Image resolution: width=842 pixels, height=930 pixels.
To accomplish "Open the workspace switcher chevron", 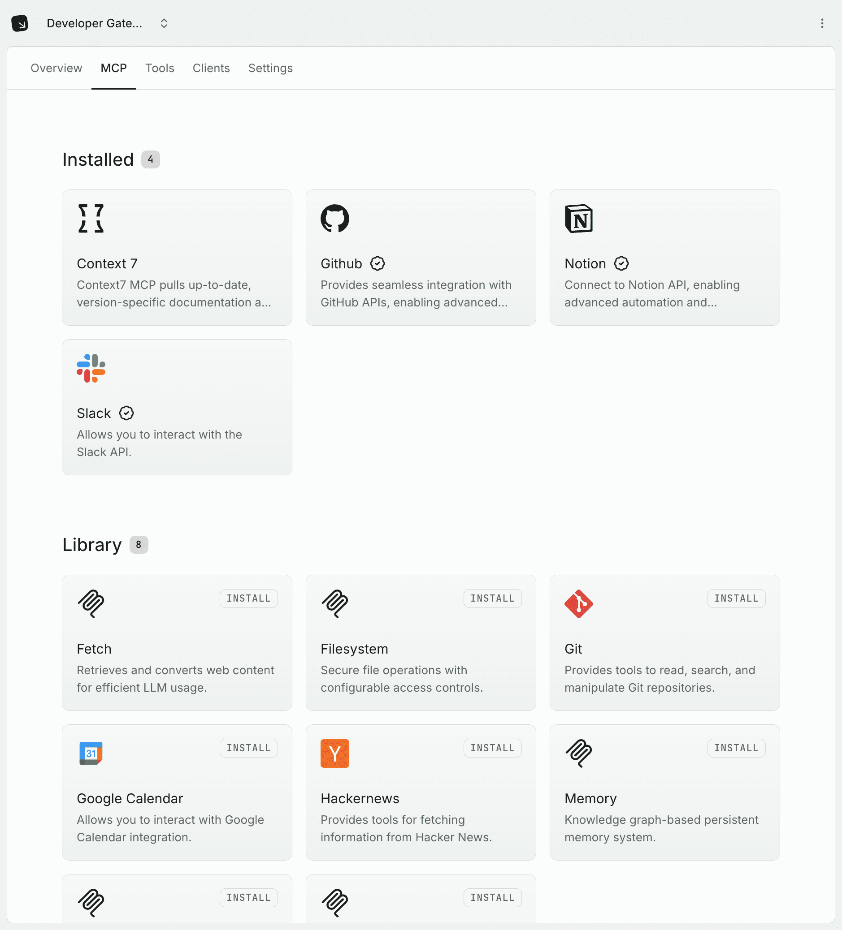I will pos(164,23).
